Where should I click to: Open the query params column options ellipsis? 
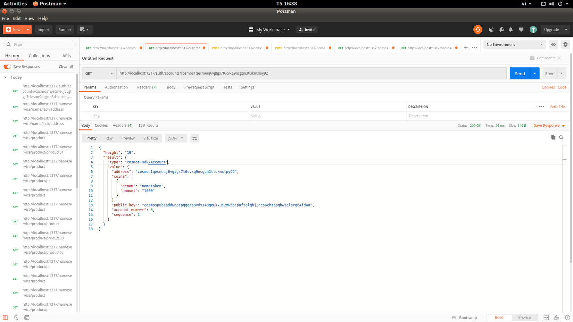(x=542, y=107)
